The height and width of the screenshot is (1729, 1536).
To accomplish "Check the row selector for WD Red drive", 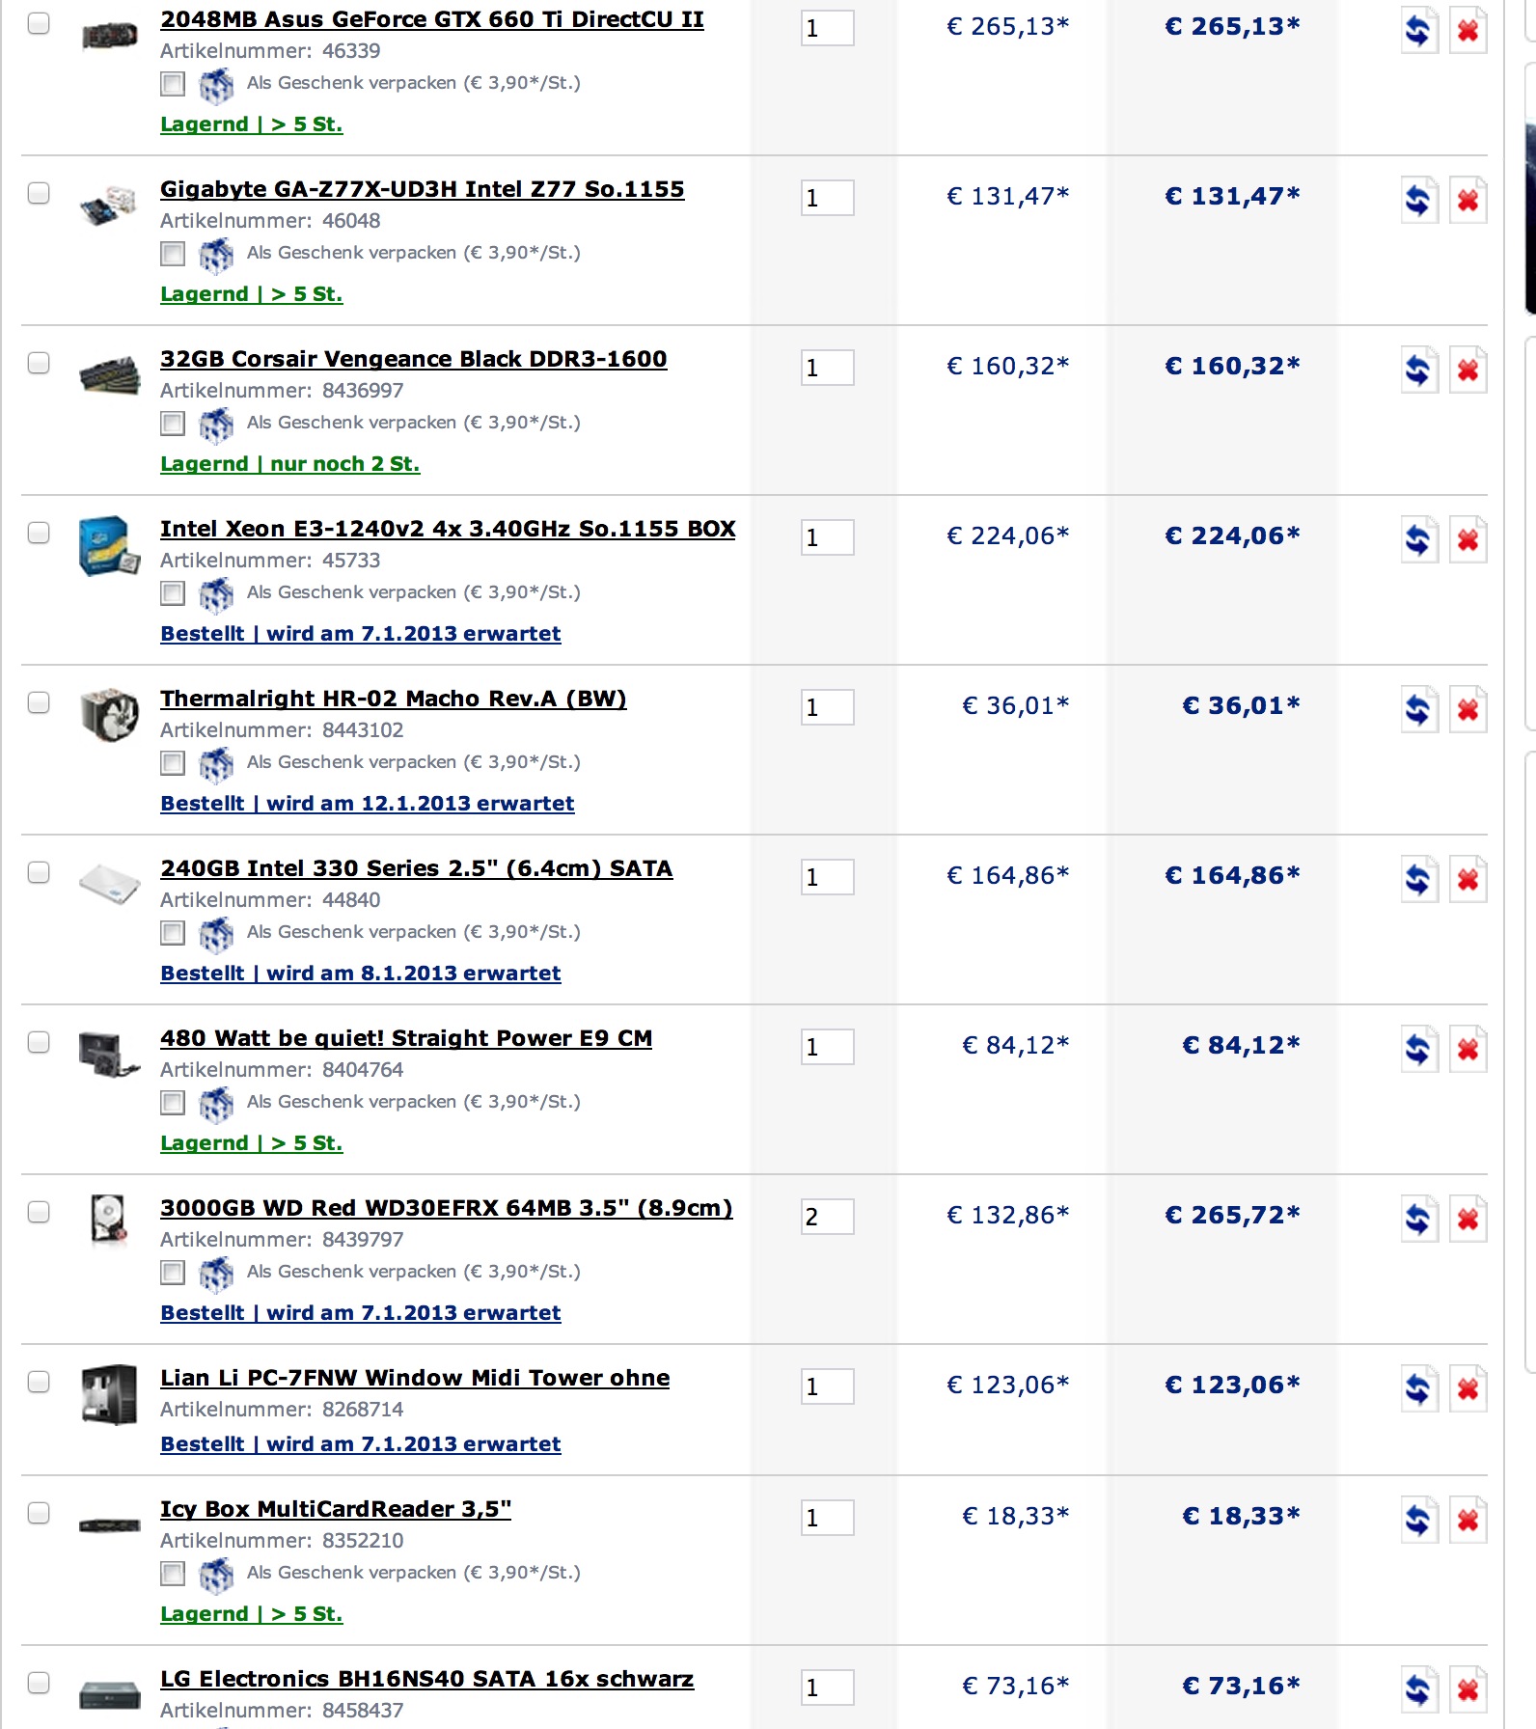I will [x=39, y=1212].
